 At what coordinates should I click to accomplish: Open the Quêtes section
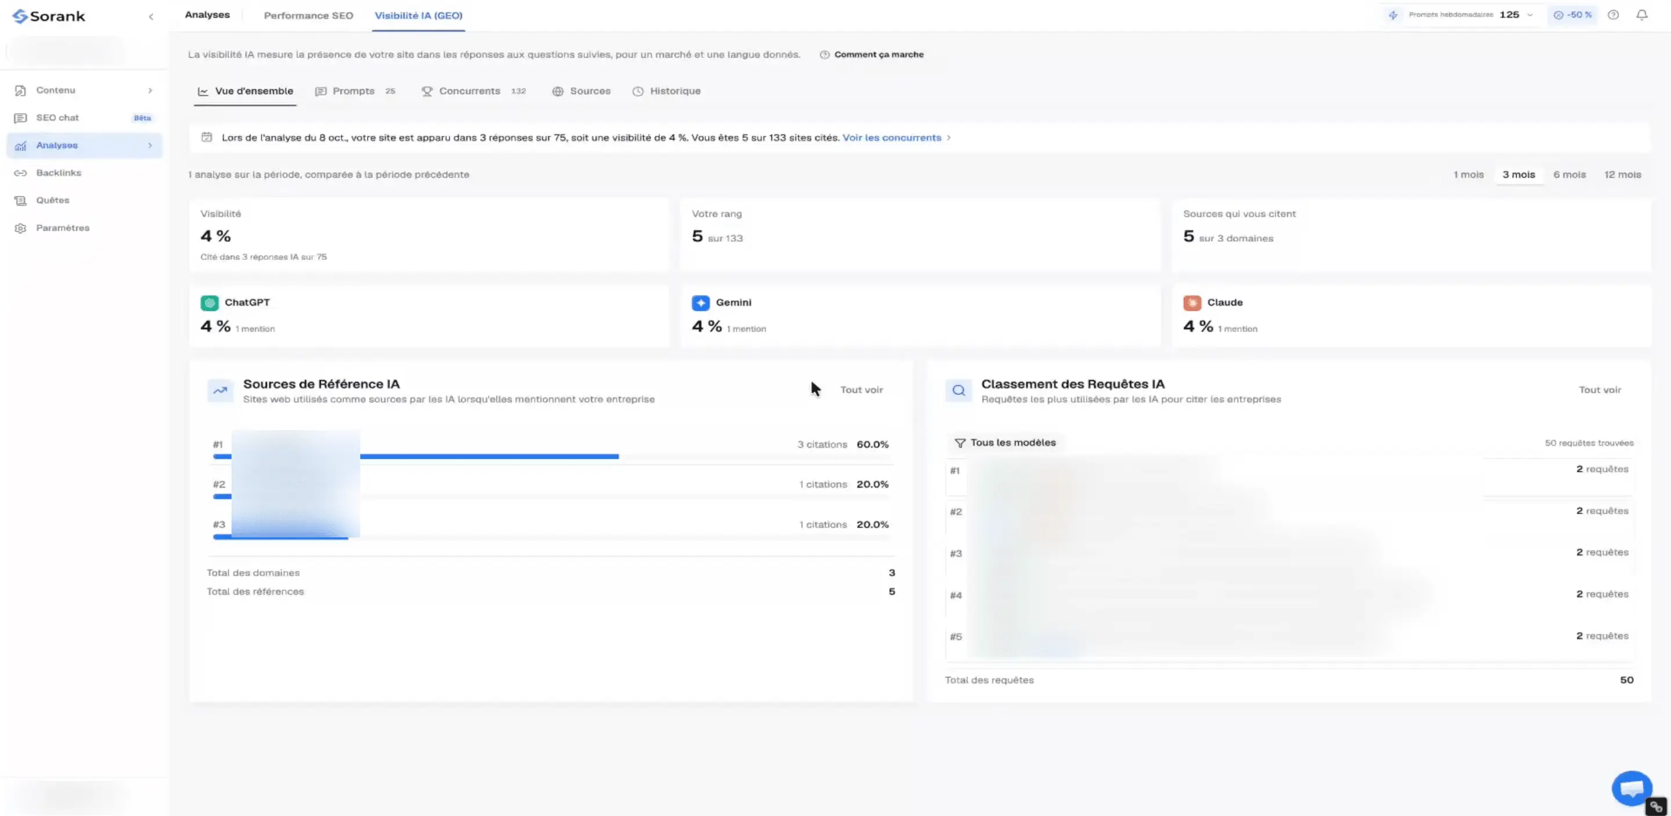point(84,200)
